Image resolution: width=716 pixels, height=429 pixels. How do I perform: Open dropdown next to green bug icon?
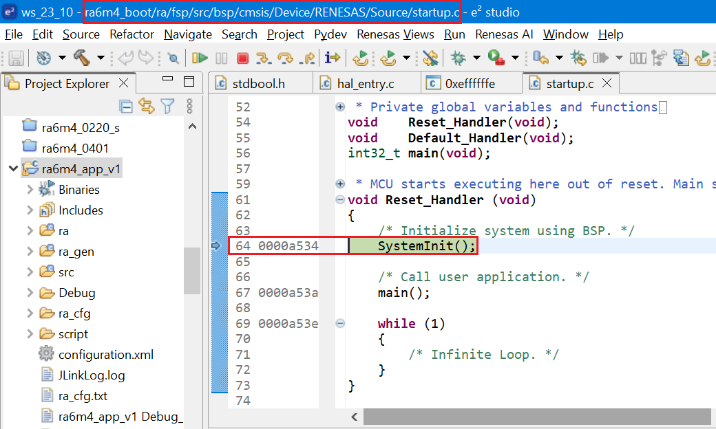[476, 58]
